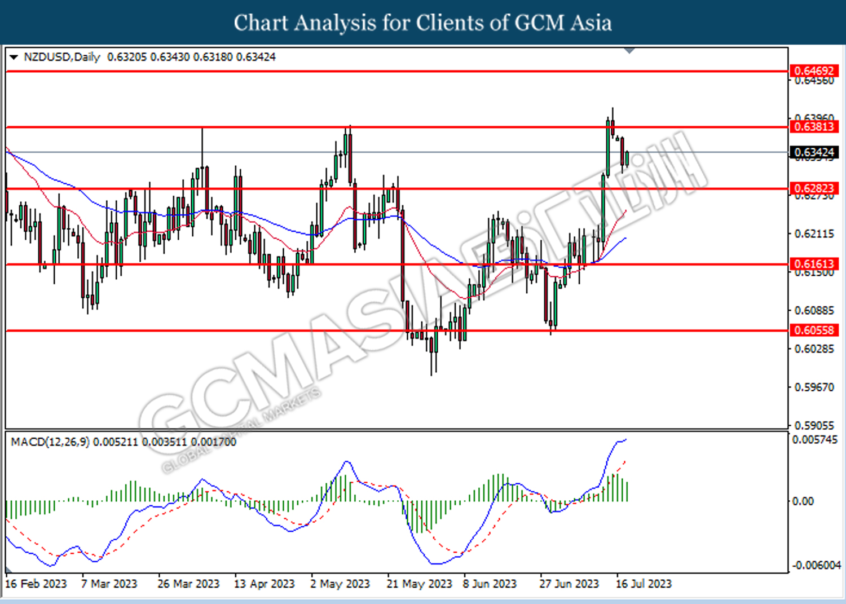
Task: Click the chart shift marker triangle at top
Action: [x=630, y=51]
